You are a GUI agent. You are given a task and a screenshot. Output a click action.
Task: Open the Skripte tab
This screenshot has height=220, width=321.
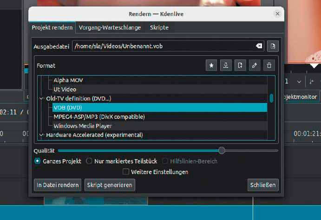point(159,27)
